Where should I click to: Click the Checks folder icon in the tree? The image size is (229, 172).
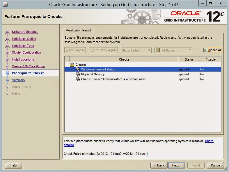click(x=72, y=65)
